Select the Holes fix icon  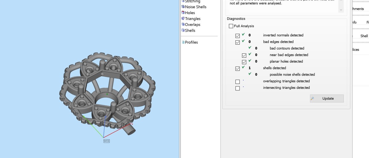(x=183, y=13)
